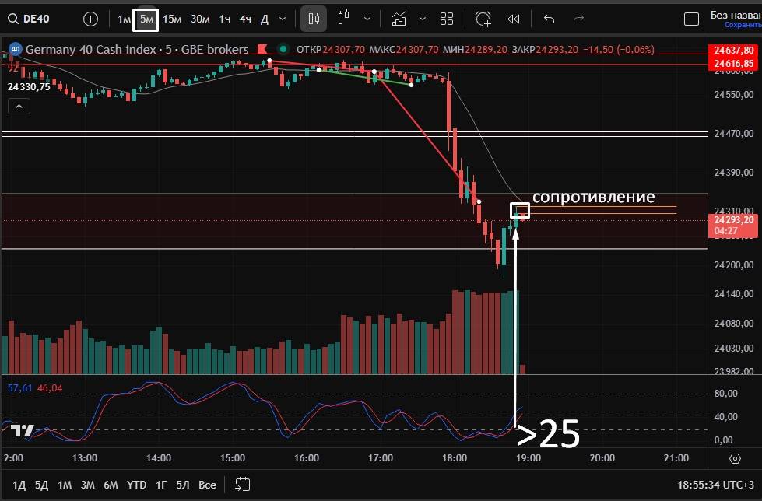Open chart axis settings gear icon
762x501 pixels.
735,459
